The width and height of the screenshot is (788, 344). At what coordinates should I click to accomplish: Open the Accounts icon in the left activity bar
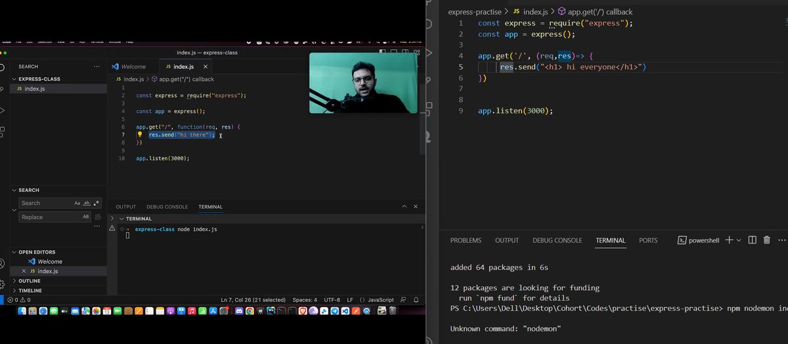coord(3,263)
